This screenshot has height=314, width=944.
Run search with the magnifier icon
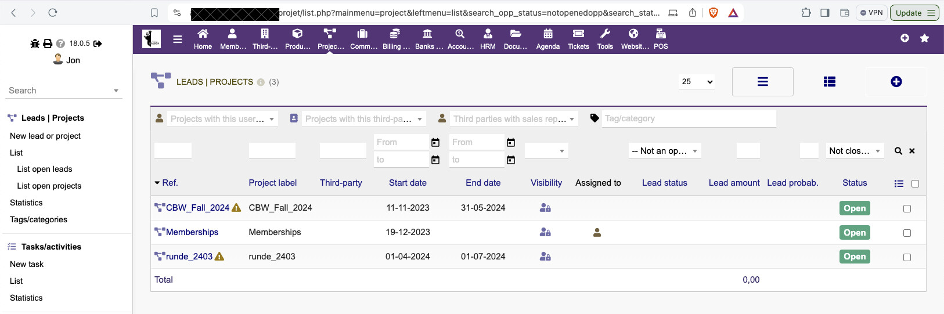[x=898, y=151]
